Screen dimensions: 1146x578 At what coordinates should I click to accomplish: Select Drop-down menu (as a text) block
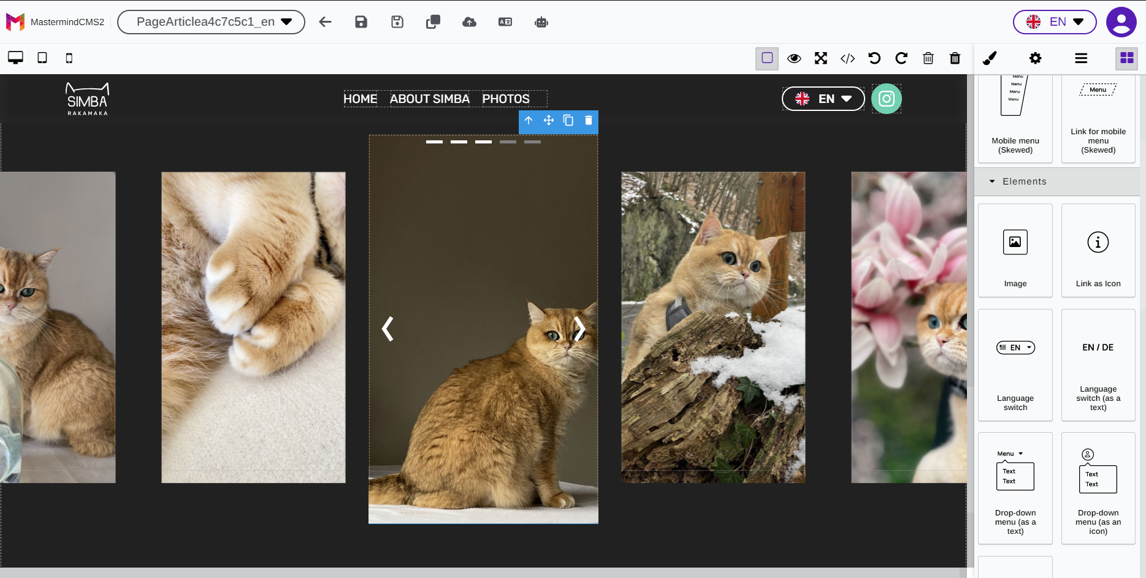pyautogui.click(x=1015, y=489)
